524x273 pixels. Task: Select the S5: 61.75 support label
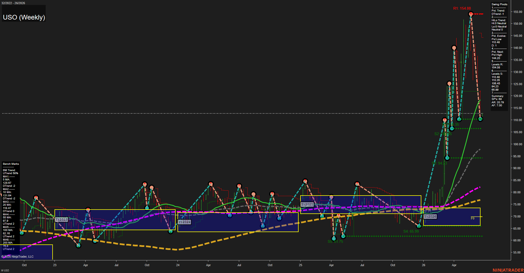click(x=335, y=241)
